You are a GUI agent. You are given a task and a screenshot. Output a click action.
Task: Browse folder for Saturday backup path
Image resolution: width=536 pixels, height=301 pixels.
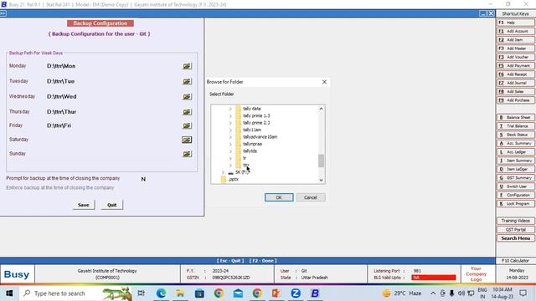tap(187, 140)
